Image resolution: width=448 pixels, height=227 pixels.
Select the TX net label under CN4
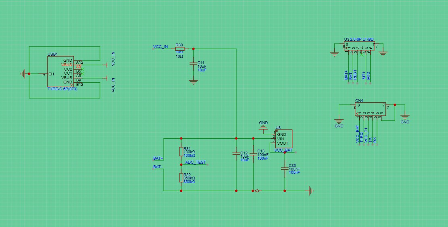coord(371,140)
